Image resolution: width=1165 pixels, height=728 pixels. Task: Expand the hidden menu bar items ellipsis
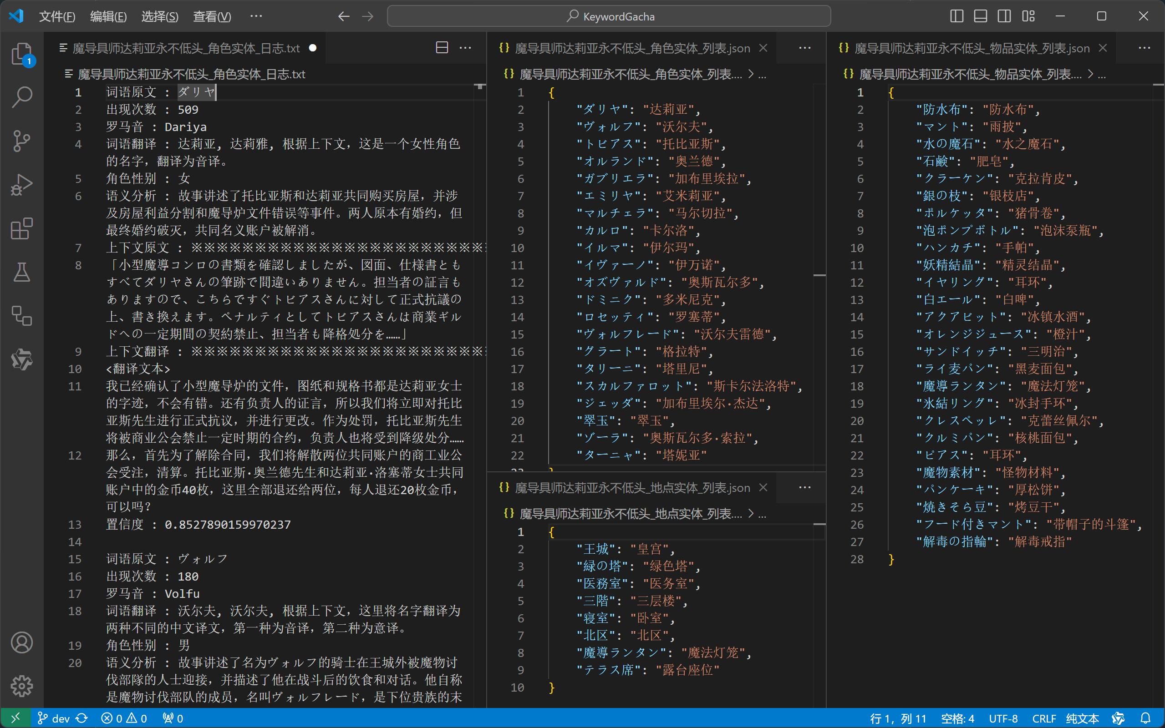pos(256,16)
